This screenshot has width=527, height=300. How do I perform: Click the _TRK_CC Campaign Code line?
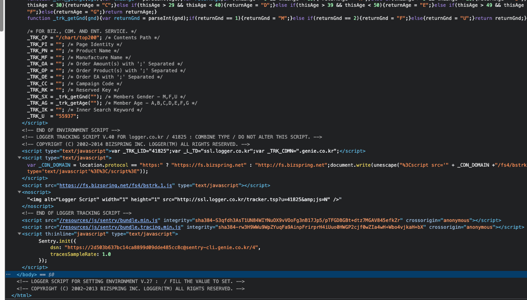[75, 84]
